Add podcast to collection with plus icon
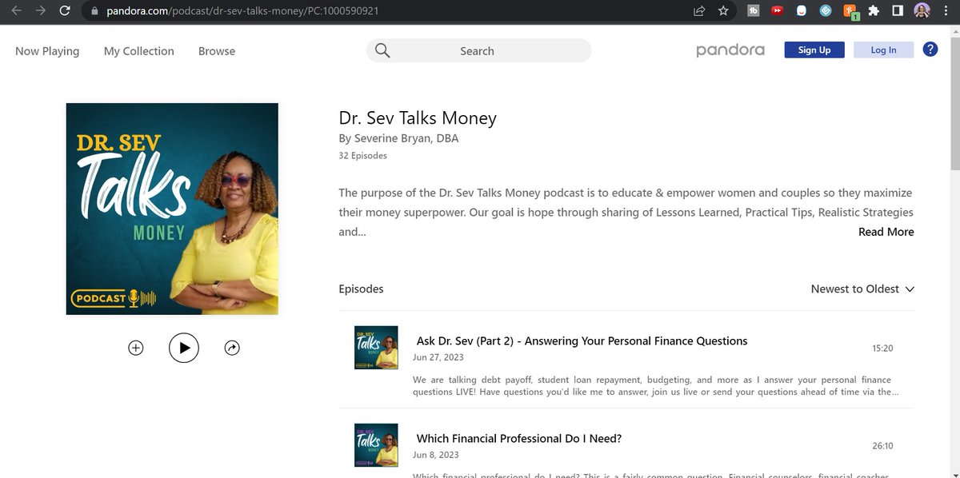This screenshot has width=960, height=478. pos(136,348)
